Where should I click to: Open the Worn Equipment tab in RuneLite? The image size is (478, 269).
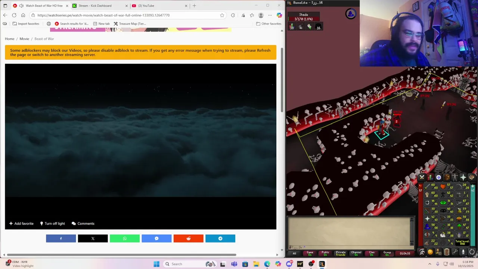(455, 177)
